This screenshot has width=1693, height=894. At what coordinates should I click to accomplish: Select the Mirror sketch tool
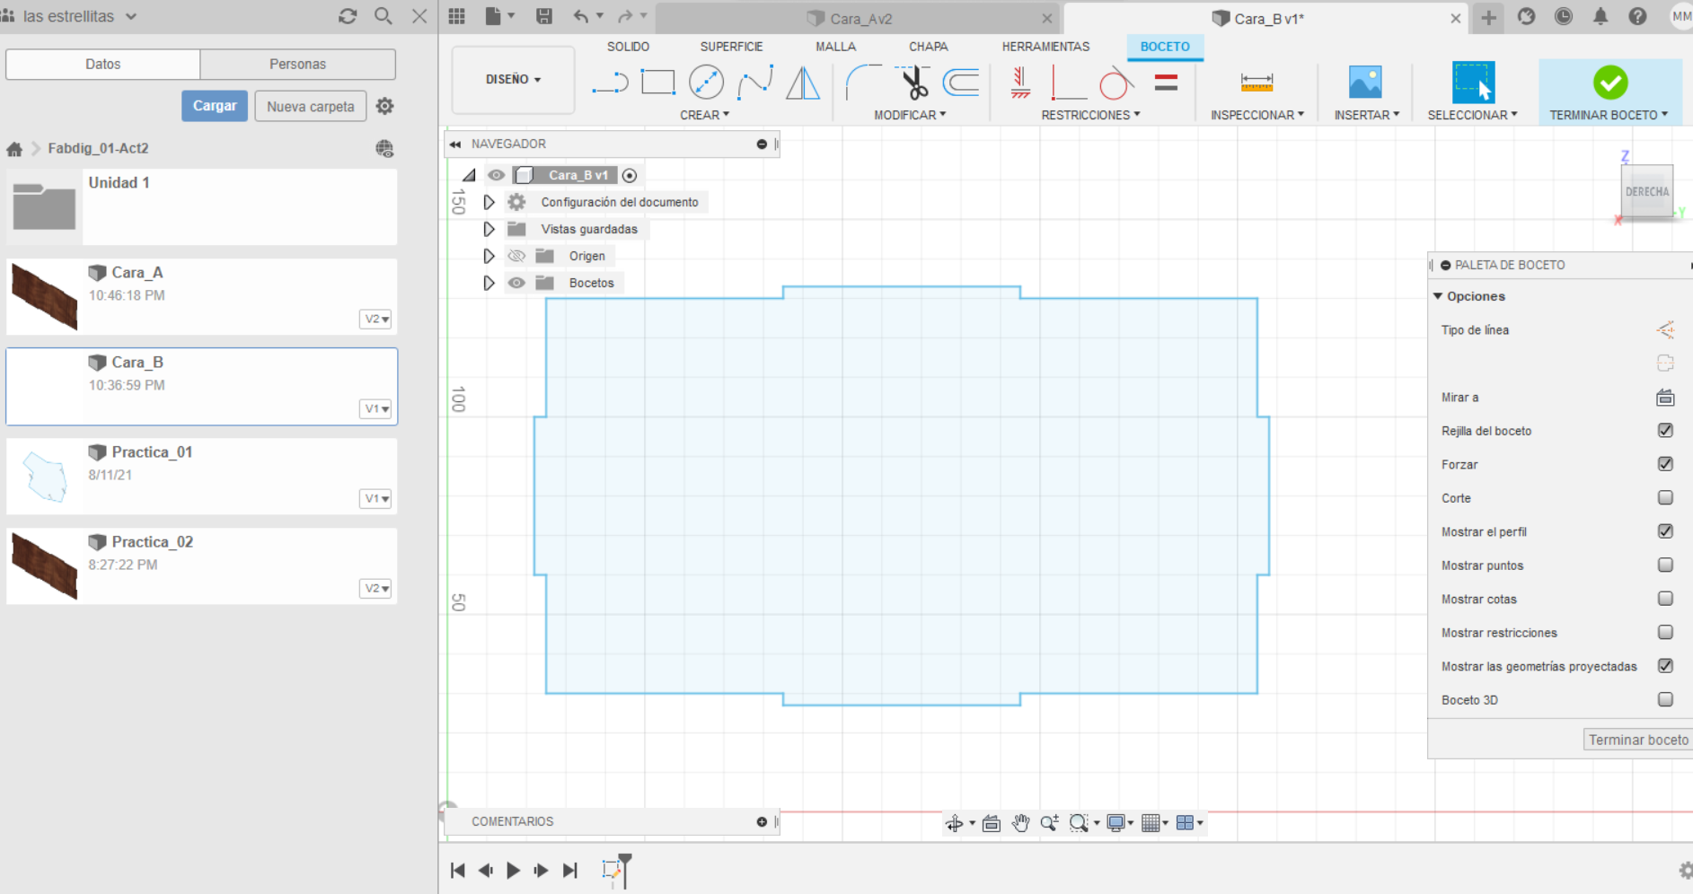pos(803,83)
